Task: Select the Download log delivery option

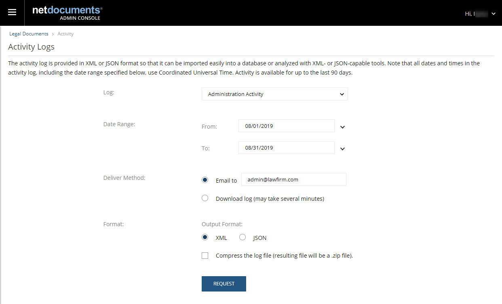Action: coord(205,198)
